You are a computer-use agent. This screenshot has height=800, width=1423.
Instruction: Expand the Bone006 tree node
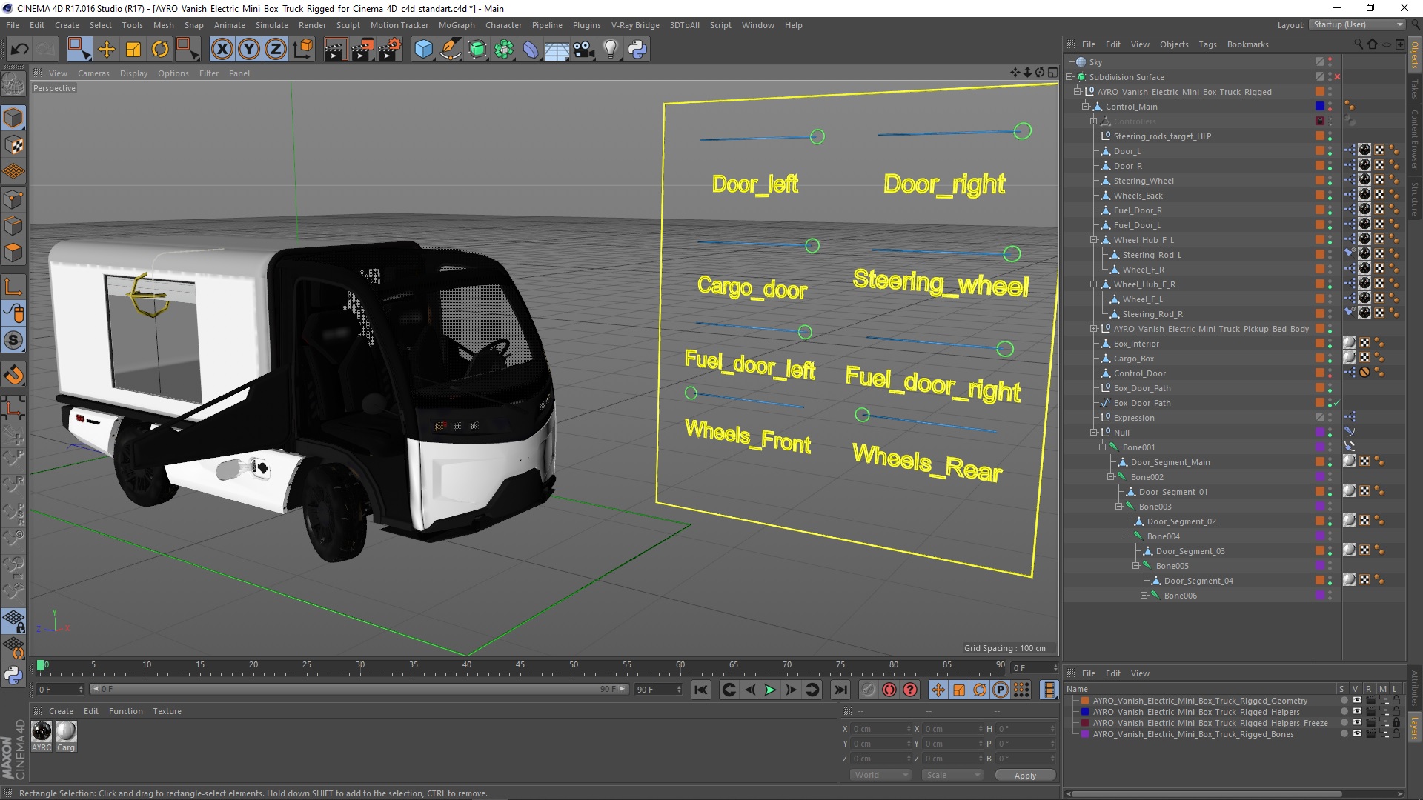pyautogui.click(x=1144, y=596)
